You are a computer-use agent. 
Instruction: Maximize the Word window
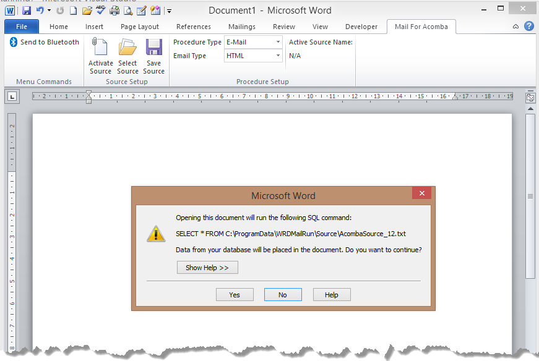[501, 9]
